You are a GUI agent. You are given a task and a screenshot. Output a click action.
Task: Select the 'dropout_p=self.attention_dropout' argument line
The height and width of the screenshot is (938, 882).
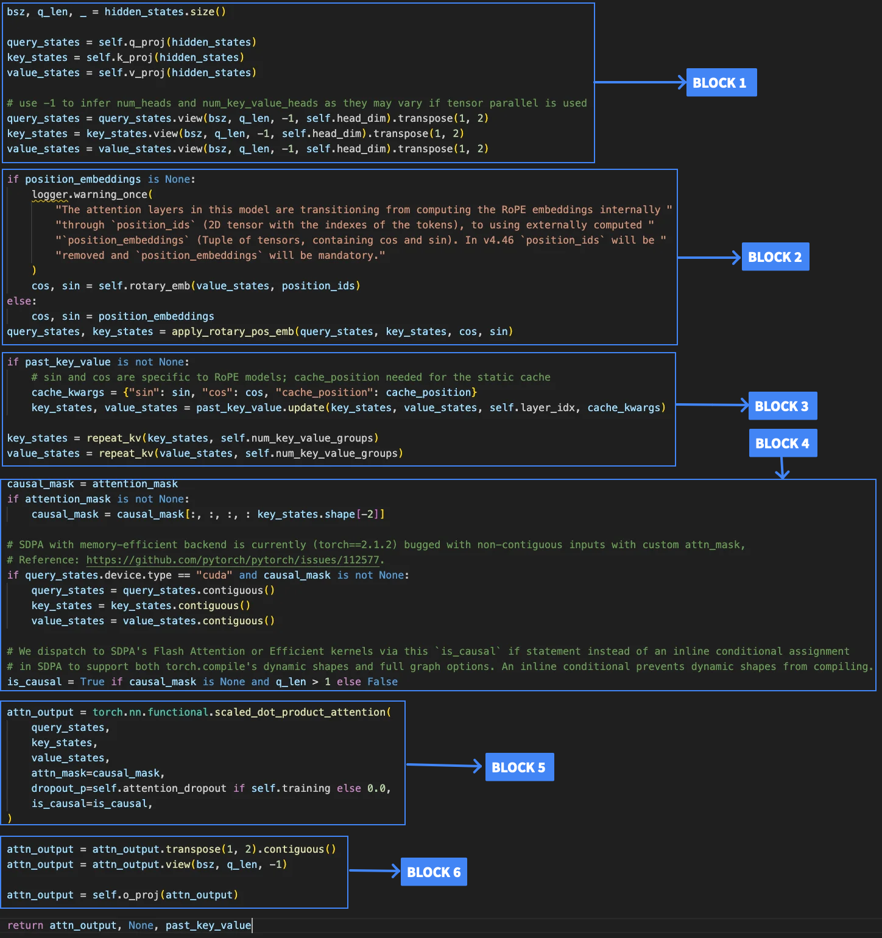211,788
